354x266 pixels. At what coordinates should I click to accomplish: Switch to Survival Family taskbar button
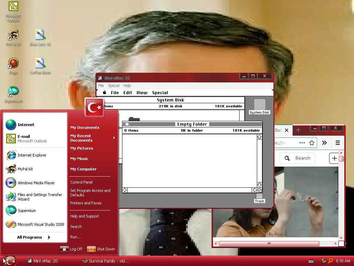106,261
